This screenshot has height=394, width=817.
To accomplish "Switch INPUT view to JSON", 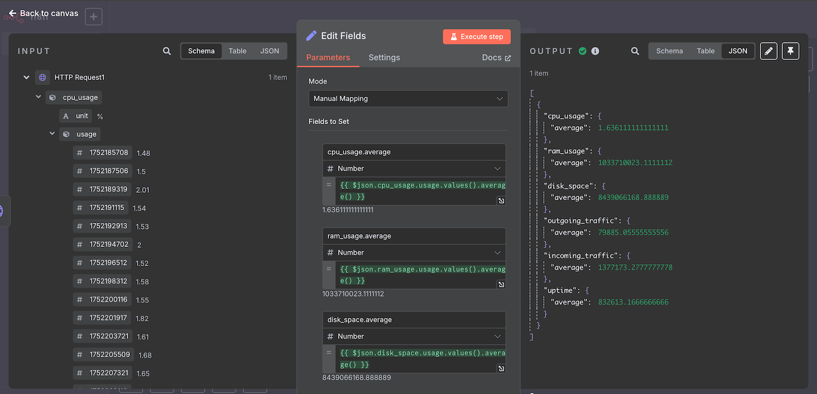I will pos(270,51).
